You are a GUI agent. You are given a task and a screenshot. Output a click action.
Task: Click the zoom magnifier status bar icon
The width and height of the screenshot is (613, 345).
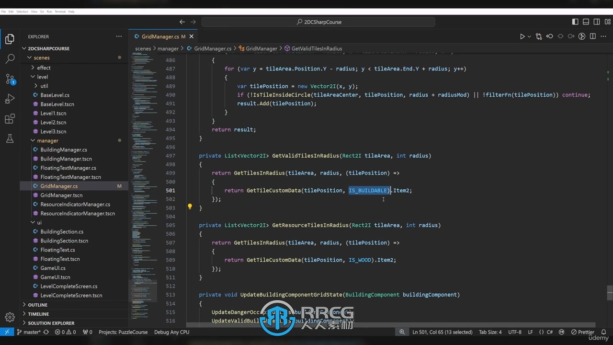pyautogui.click(x=402, y=332)
